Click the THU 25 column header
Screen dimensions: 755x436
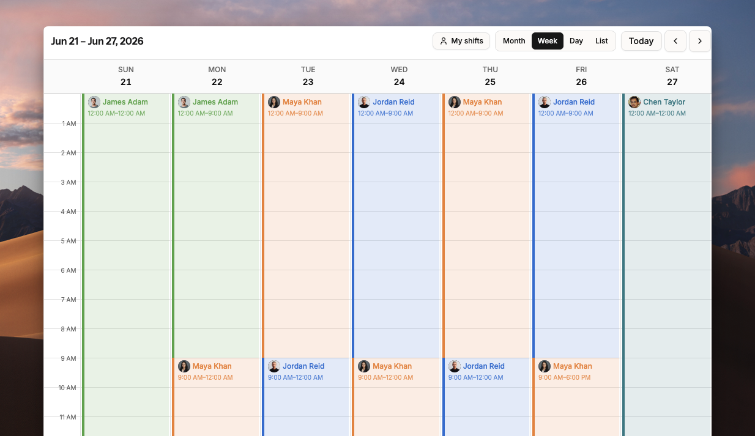click(x=490, y=76)
